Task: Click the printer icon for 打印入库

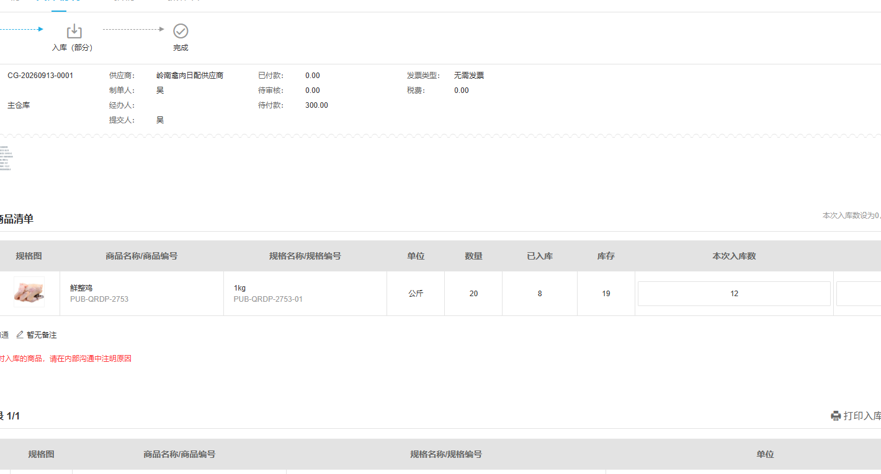Action: (836, 416)
